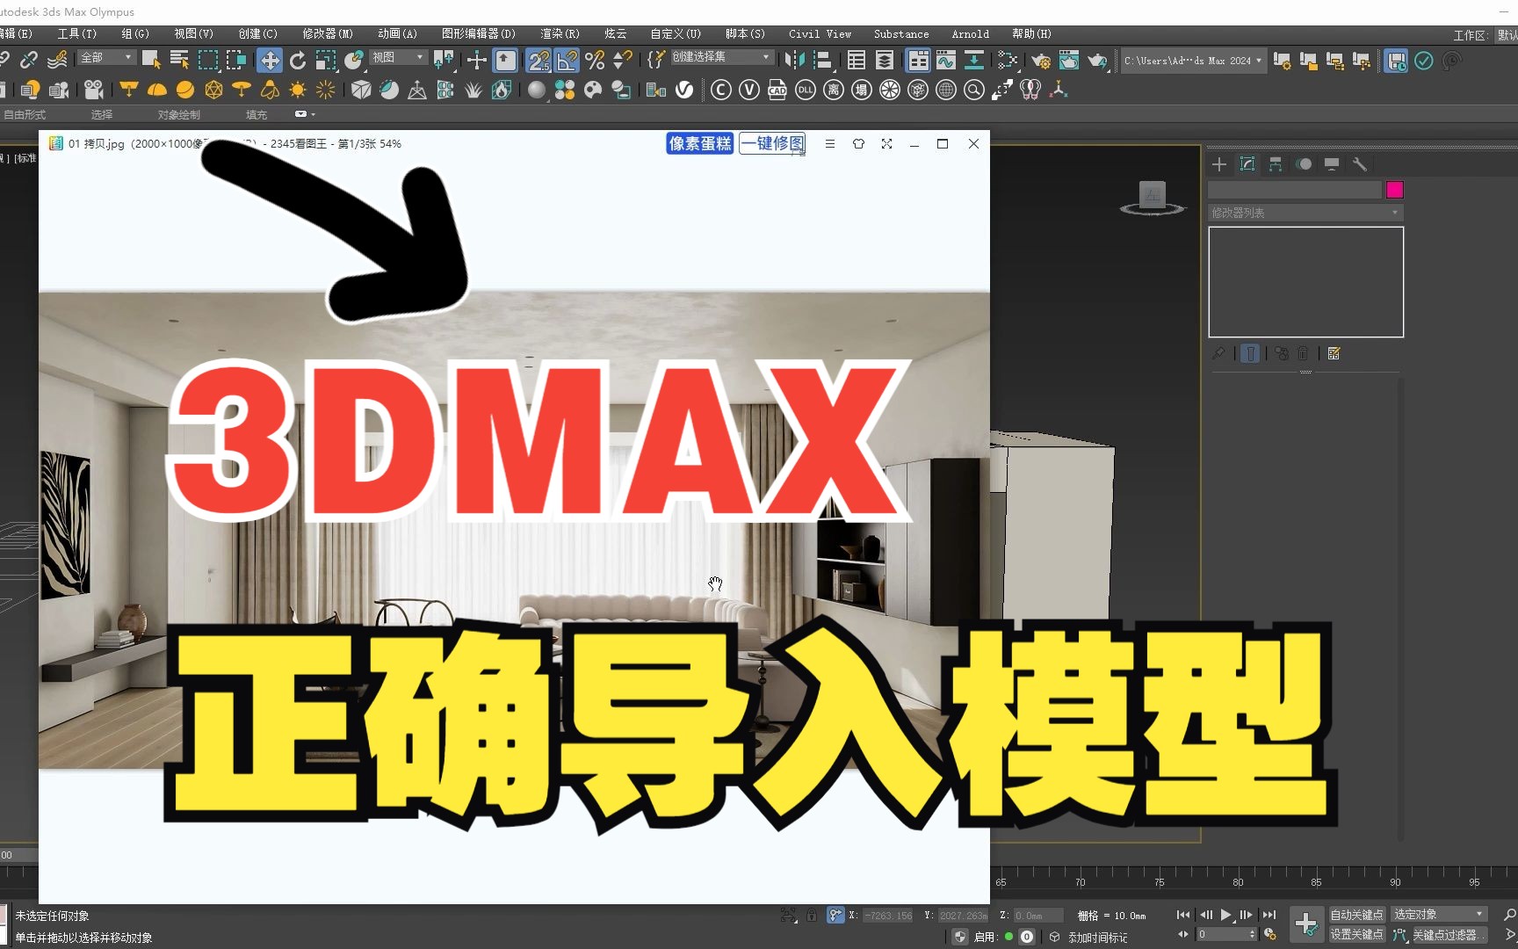Open the image viewer hamburger menu
1518x949 pixels.
pyautogui.click(x=830, y=143)
